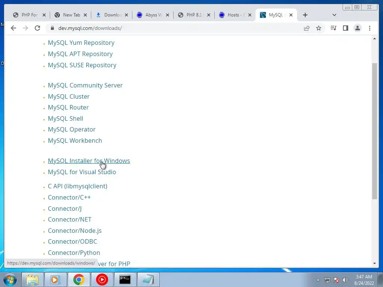383x287 pixels.
Task: Close the active MySQL tab
Action: coord(291,15)
